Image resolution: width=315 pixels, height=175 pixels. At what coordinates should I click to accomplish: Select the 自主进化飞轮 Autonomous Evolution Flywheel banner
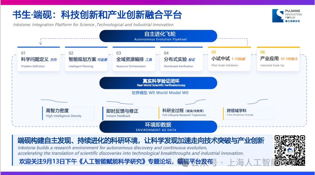coord(158,36)
